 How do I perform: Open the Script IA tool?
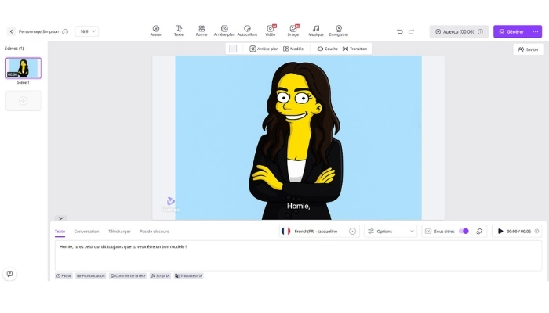[x=160, y=275]
